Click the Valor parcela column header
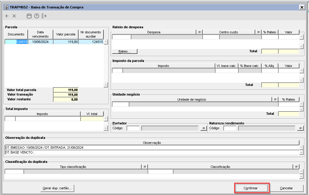The height and width of the screenshot is (195, 309). coord(66,34)
